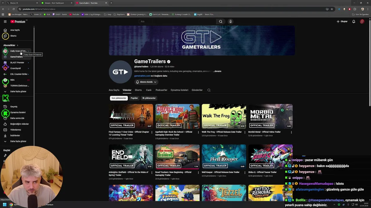Image resolution: width=371 pixels, height=208 pixels.
Task: Open the Oluştur create menu
Action: click(x=342, y=21)
